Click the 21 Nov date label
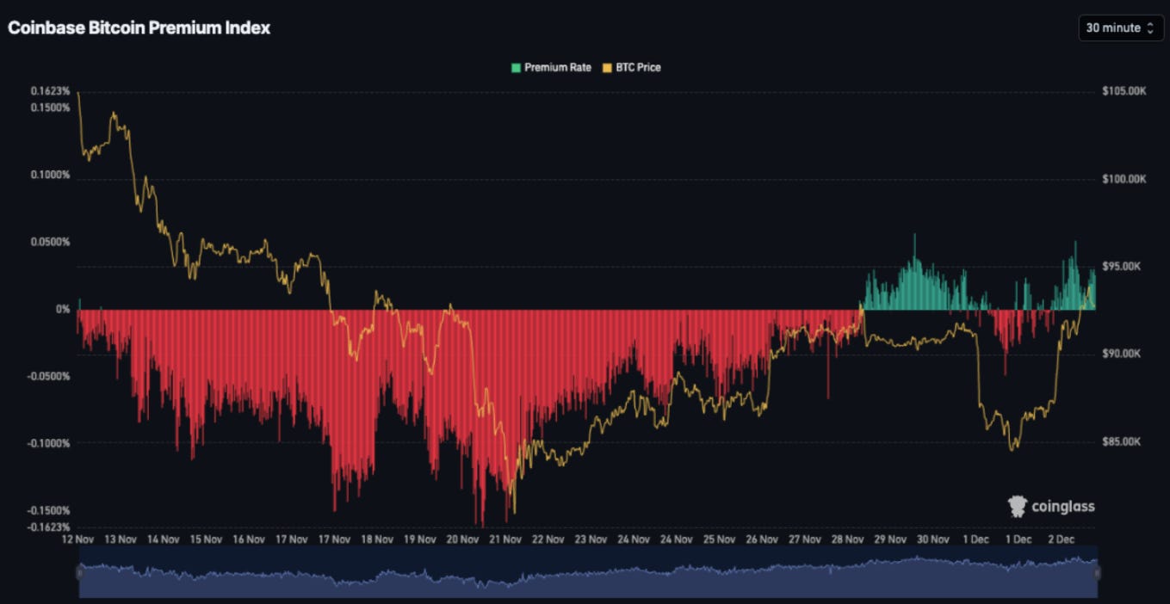This screenshot has width=1170, height=604. point(505,539)
